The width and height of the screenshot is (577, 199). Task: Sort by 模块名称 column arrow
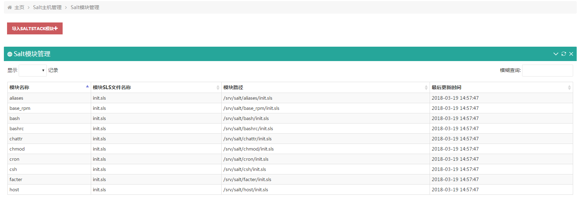tap(87, 87)
